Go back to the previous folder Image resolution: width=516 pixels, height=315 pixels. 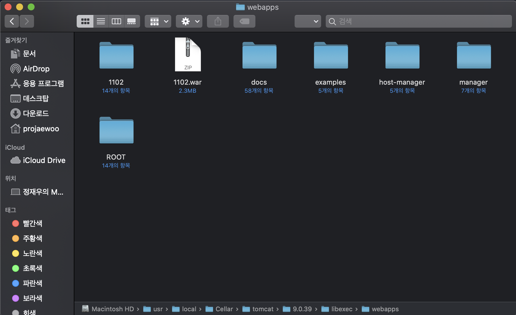tap(12, 21)
